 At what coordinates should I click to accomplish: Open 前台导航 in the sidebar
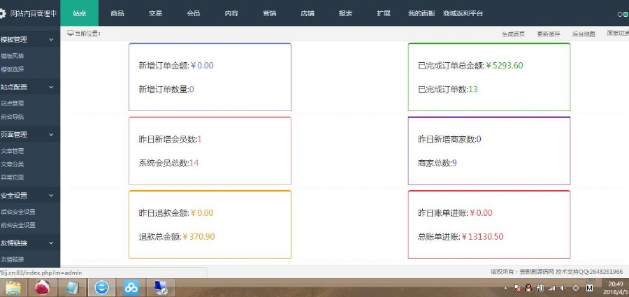coord(12,117)
